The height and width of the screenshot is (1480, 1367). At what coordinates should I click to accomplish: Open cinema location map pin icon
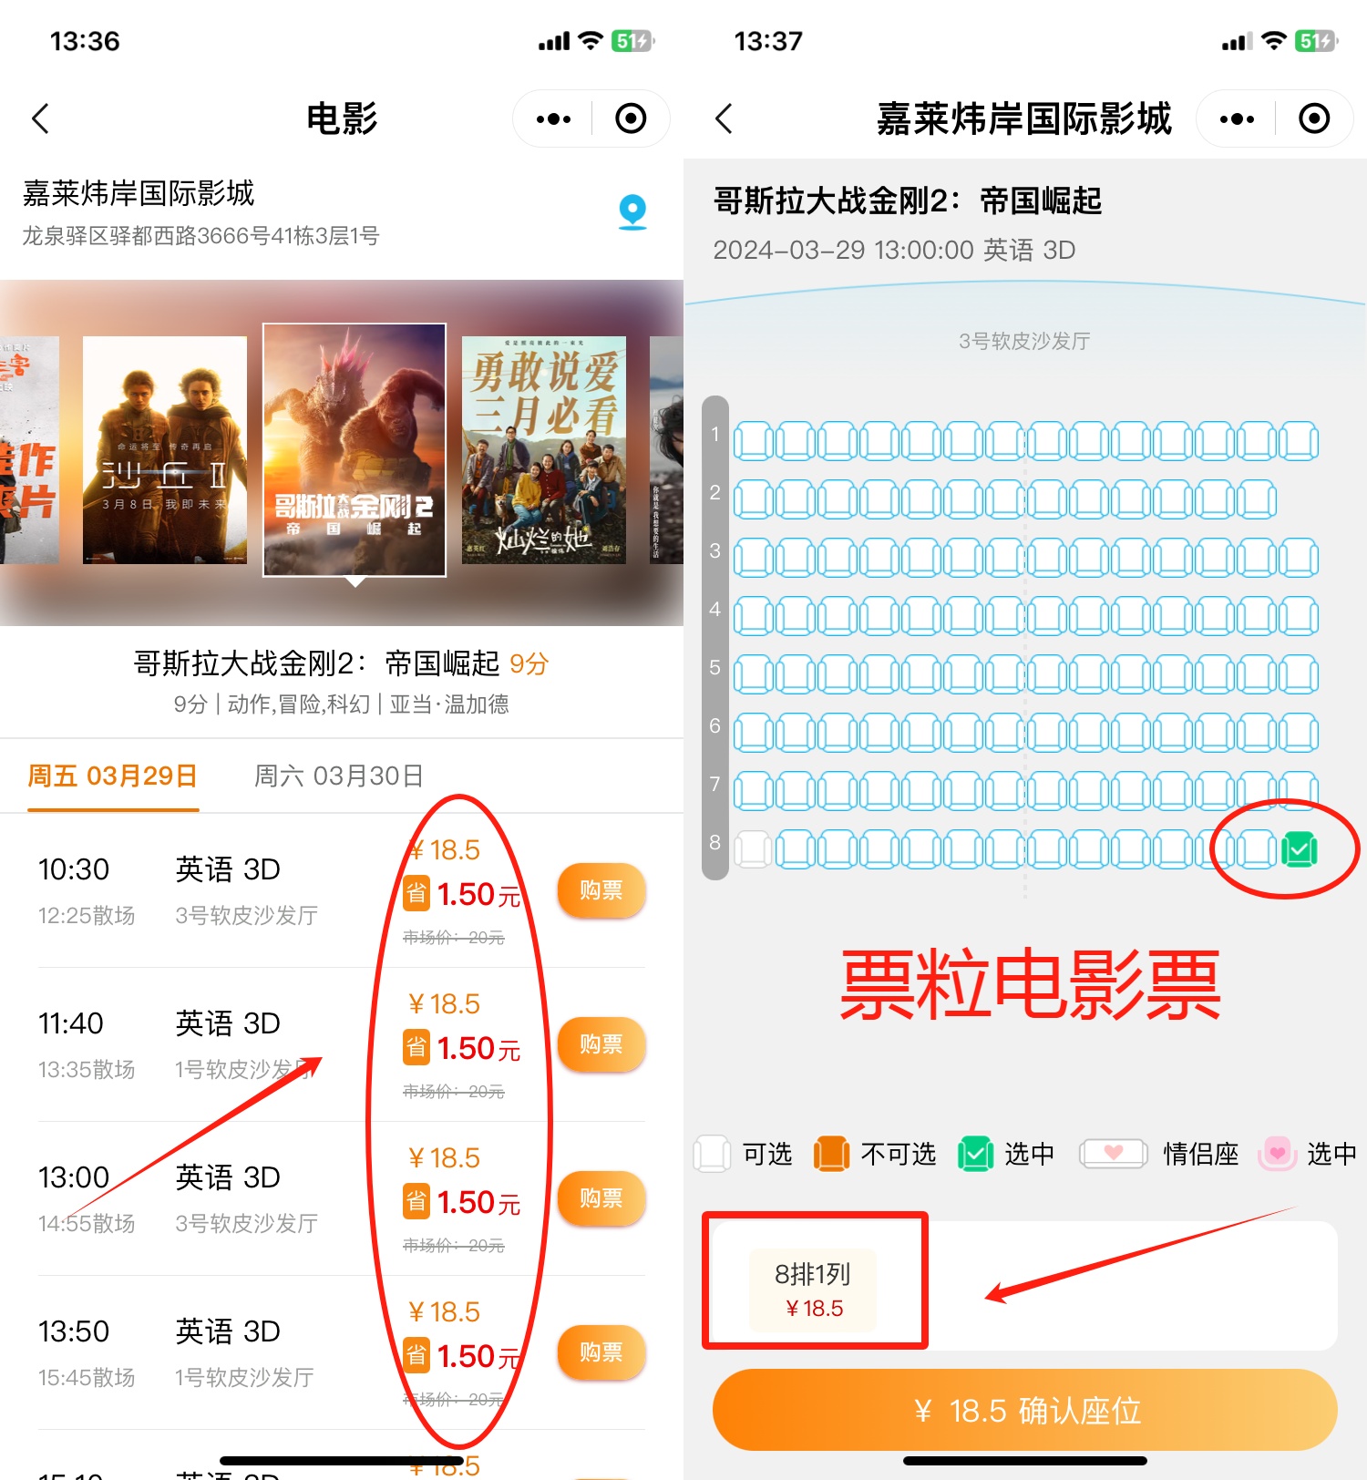pos(632,212)
